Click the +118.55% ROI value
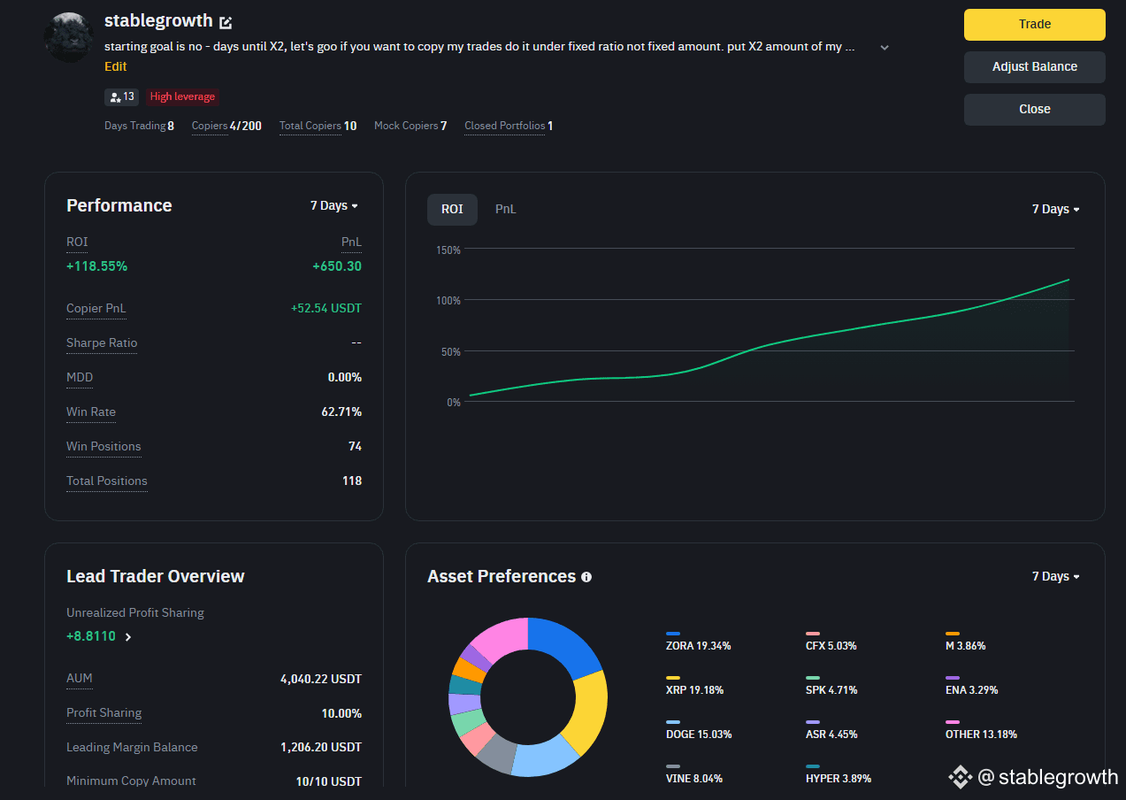Image resolution: width=1126 pixels, height=800 pixels. 96,266
